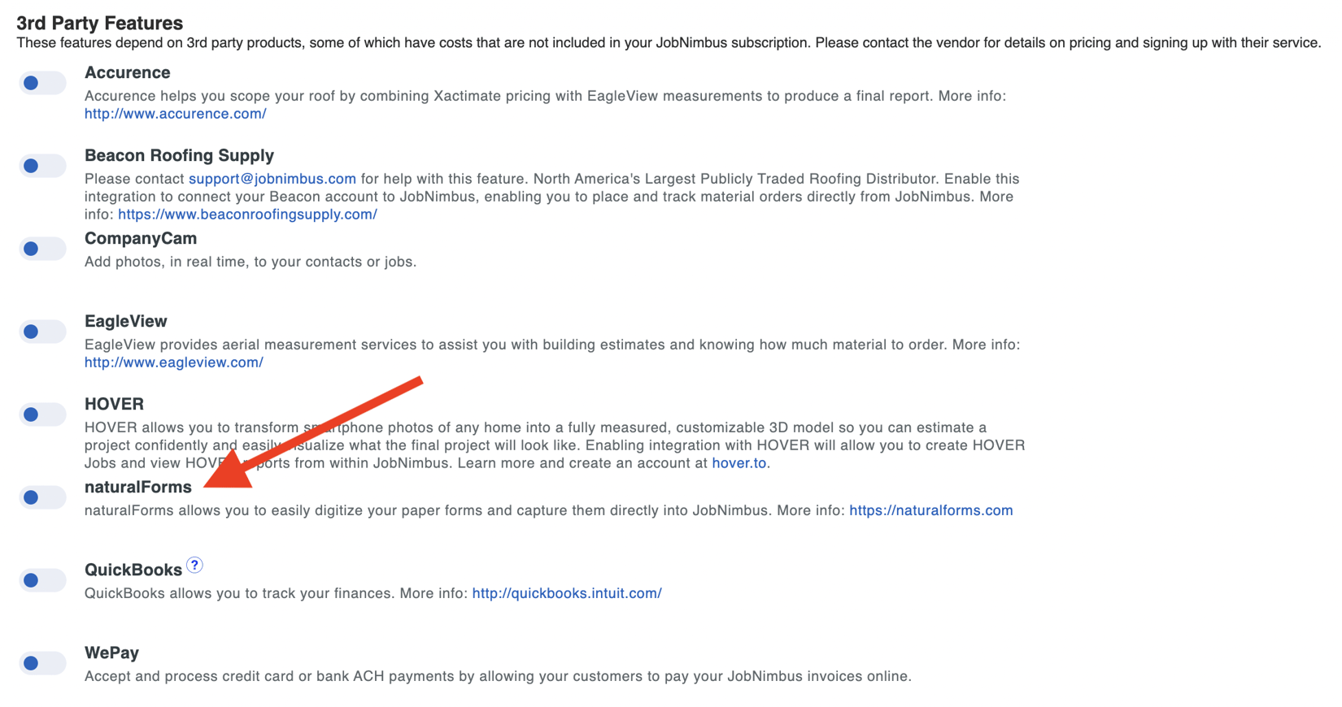Click the Beacon Roofing Supply title
Image resolution: width=1342 pixels, height=707 pixels.
179,155
